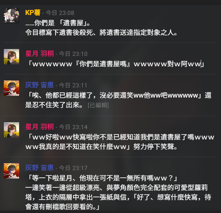Click username 灰野 宙惠 at 23:11
The width and height of the screenshot is (221, 213).
pos(39,85)
